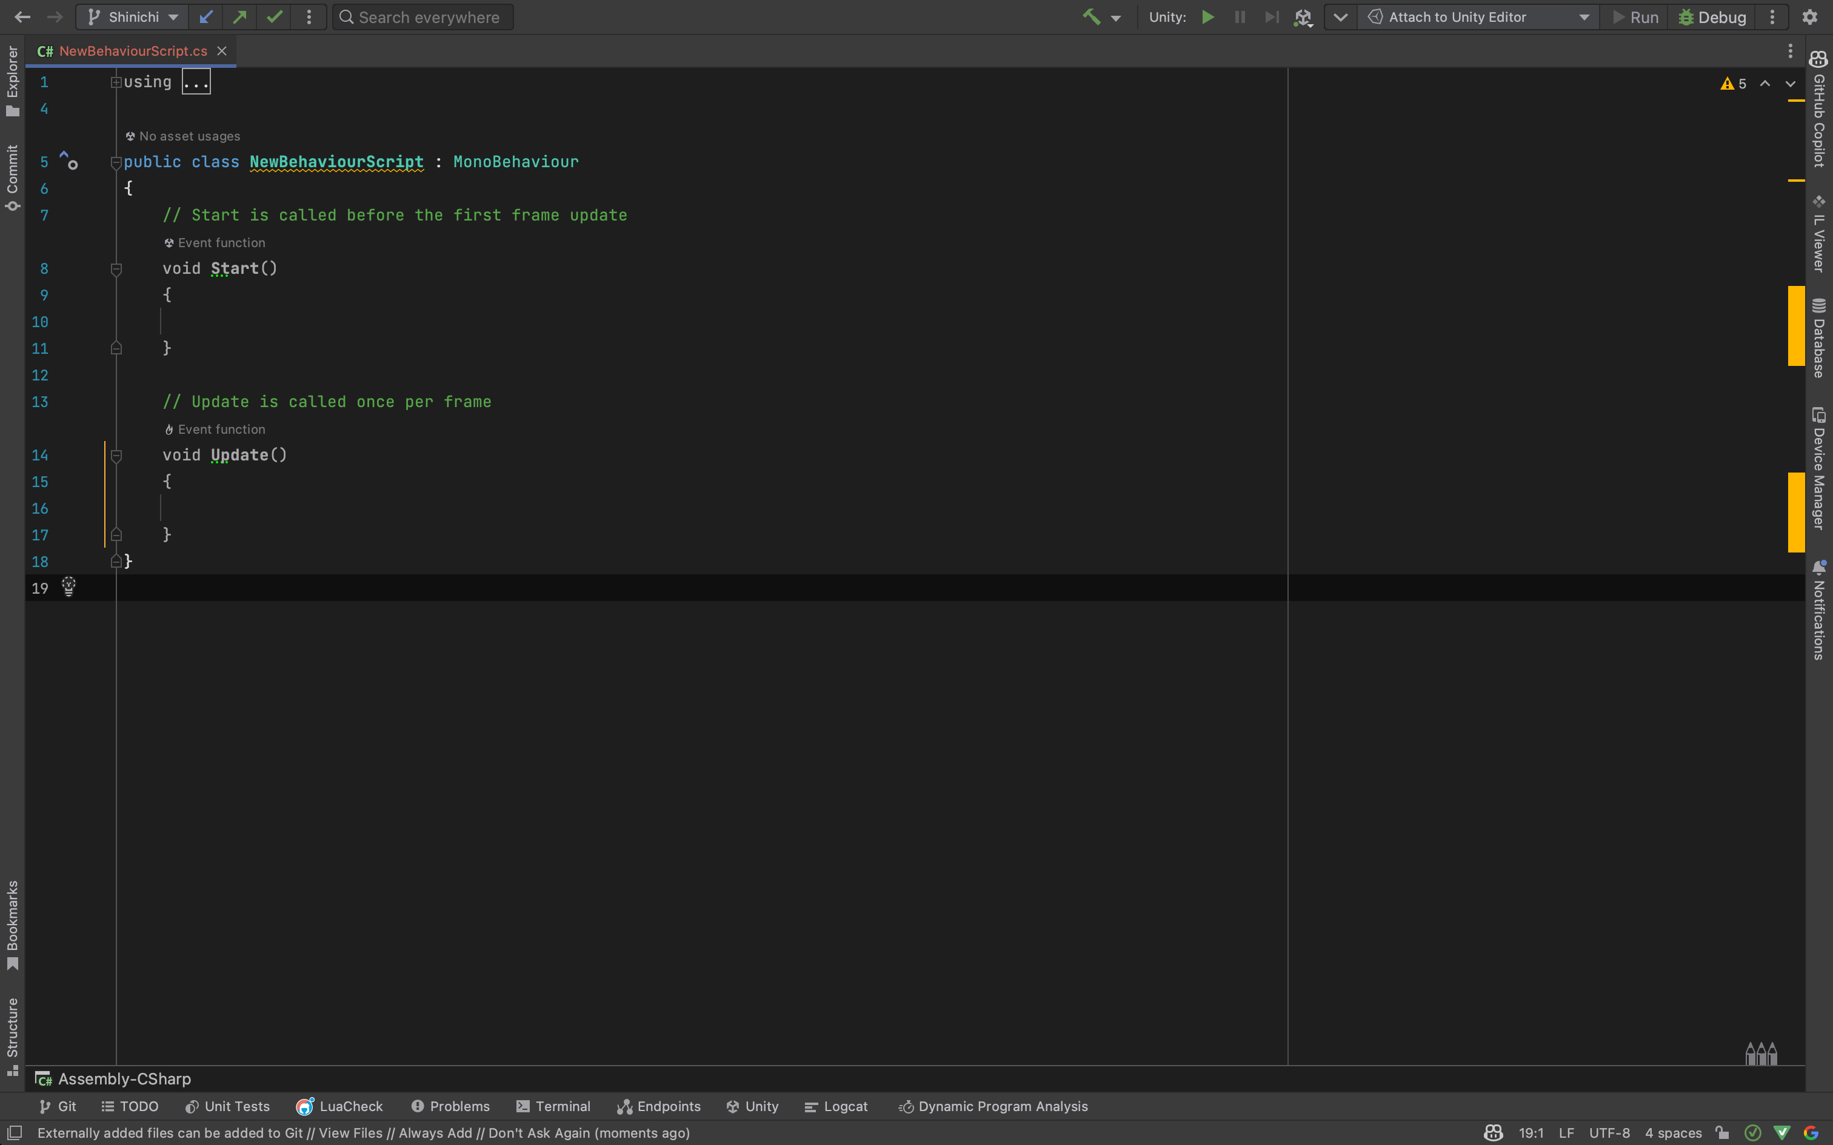Viewport: 1833px width, 1145px height.
Task: Click the build hammer icon
Action: pyautogui.click(x=1090, y=17)
